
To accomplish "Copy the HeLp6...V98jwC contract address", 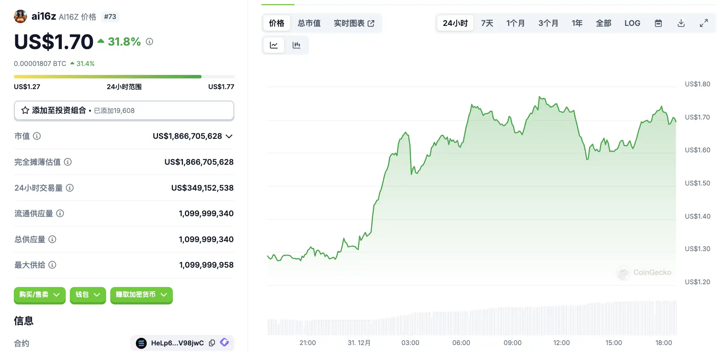I will tap(212, 343).
